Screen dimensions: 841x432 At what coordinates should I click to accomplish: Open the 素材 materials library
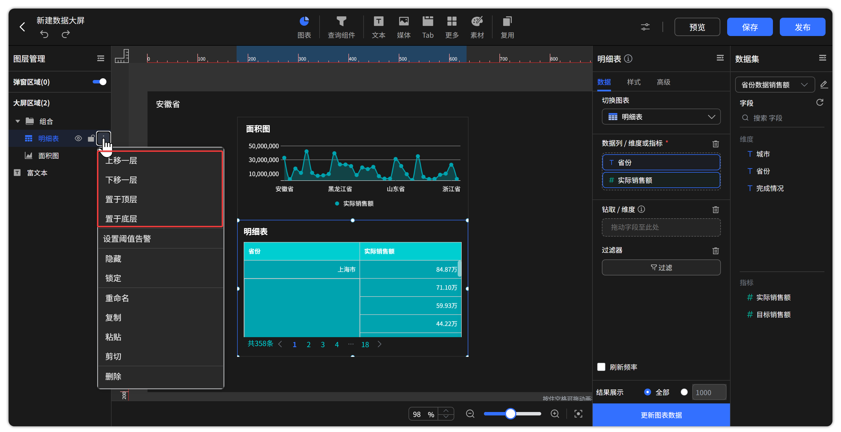[477, 27]
